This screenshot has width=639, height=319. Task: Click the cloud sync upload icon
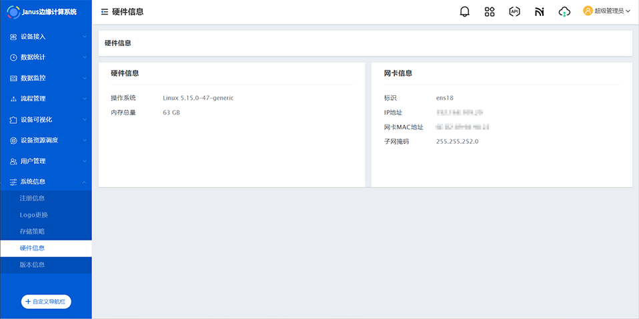click(564, 11)
